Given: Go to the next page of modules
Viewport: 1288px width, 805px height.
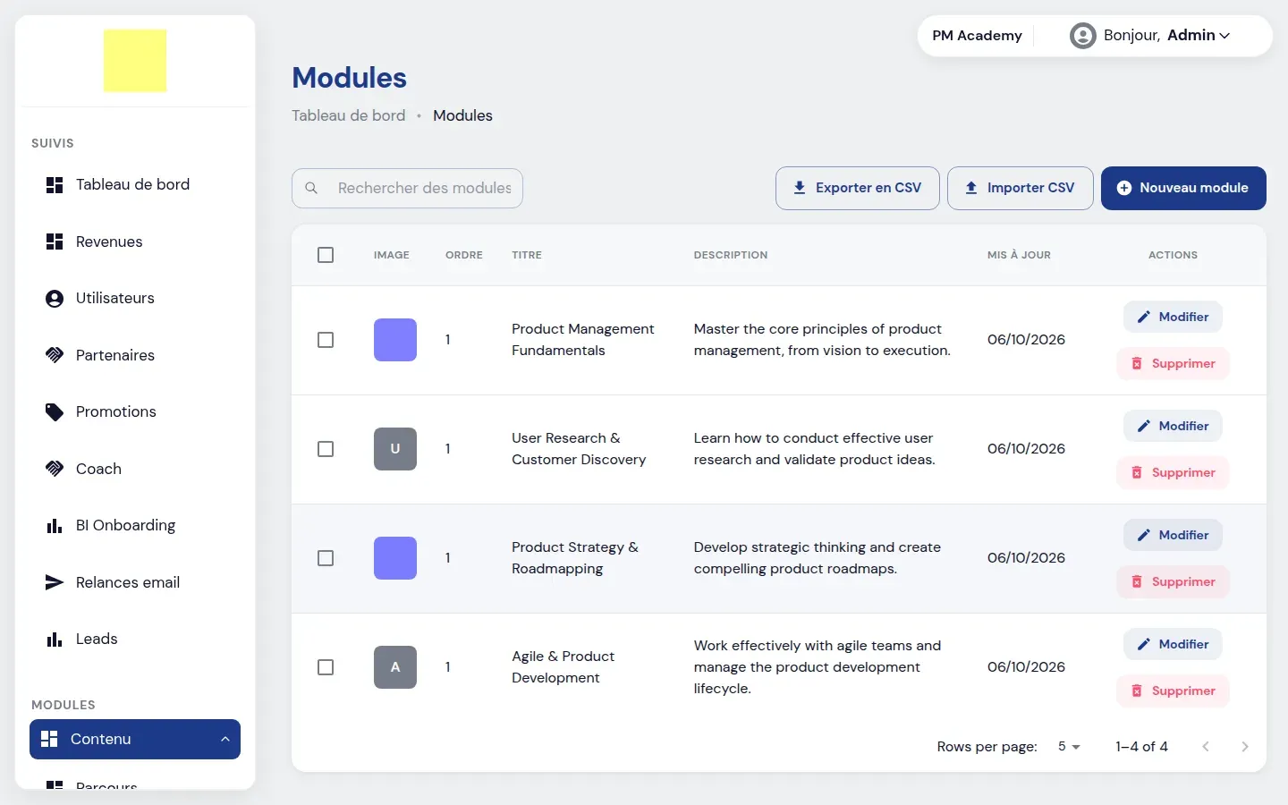Looking at the screenshot, I should coord(1245,747).
